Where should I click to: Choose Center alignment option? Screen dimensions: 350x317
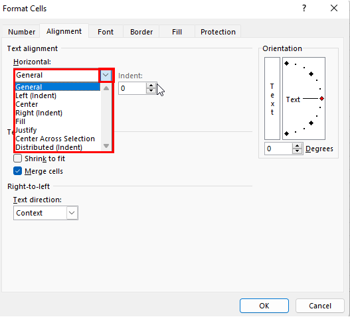click(x=57, y=104)
